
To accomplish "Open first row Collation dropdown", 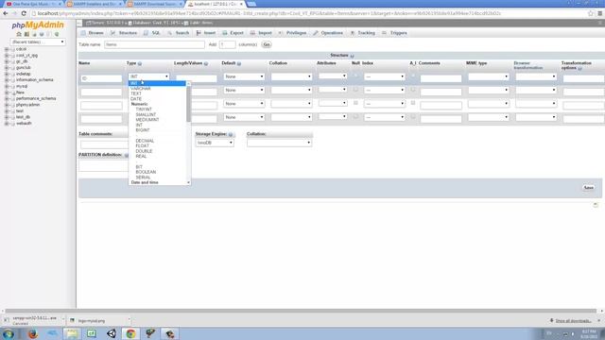I will 291,76.
